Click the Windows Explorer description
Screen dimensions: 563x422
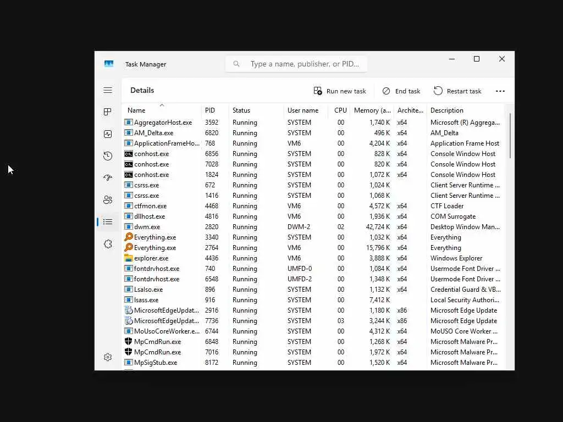point(456,258)
